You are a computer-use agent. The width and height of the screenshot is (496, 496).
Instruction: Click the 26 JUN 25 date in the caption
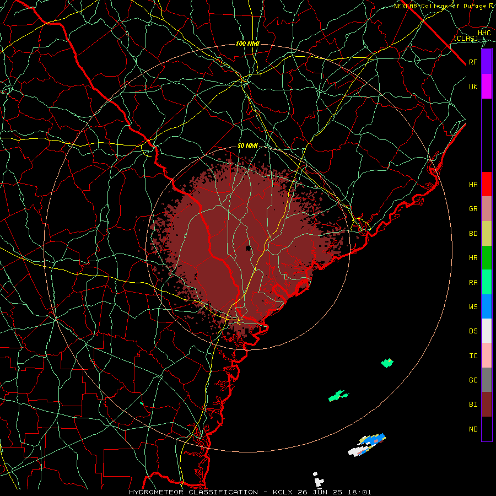pyautogui.click(x=319, y=492)
